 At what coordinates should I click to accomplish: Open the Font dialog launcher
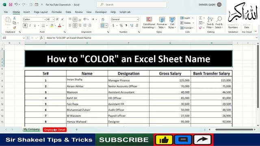pyautogui.click(x=65, y=32)
